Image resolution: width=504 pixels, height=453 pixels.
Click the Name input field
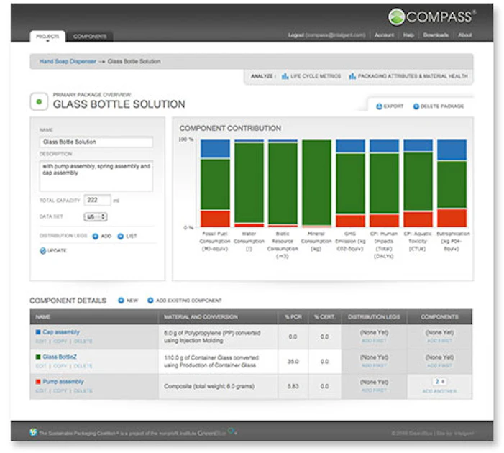(96, 142)
